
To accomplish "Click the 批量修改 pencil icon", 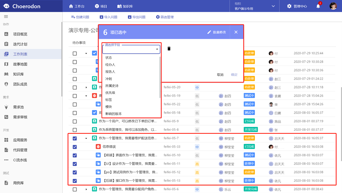I will [x=209, y=32].
